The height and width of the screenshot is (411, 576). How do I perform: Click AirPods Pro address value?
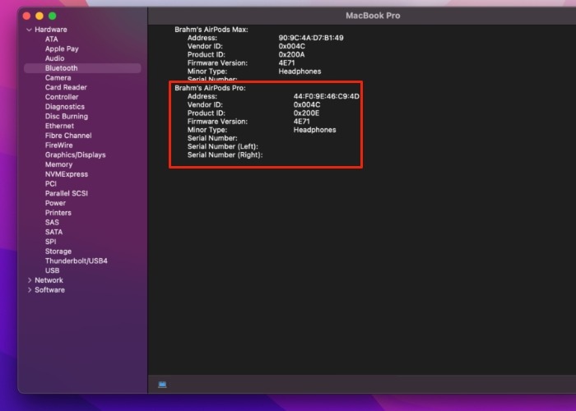[x=326, y=96]
